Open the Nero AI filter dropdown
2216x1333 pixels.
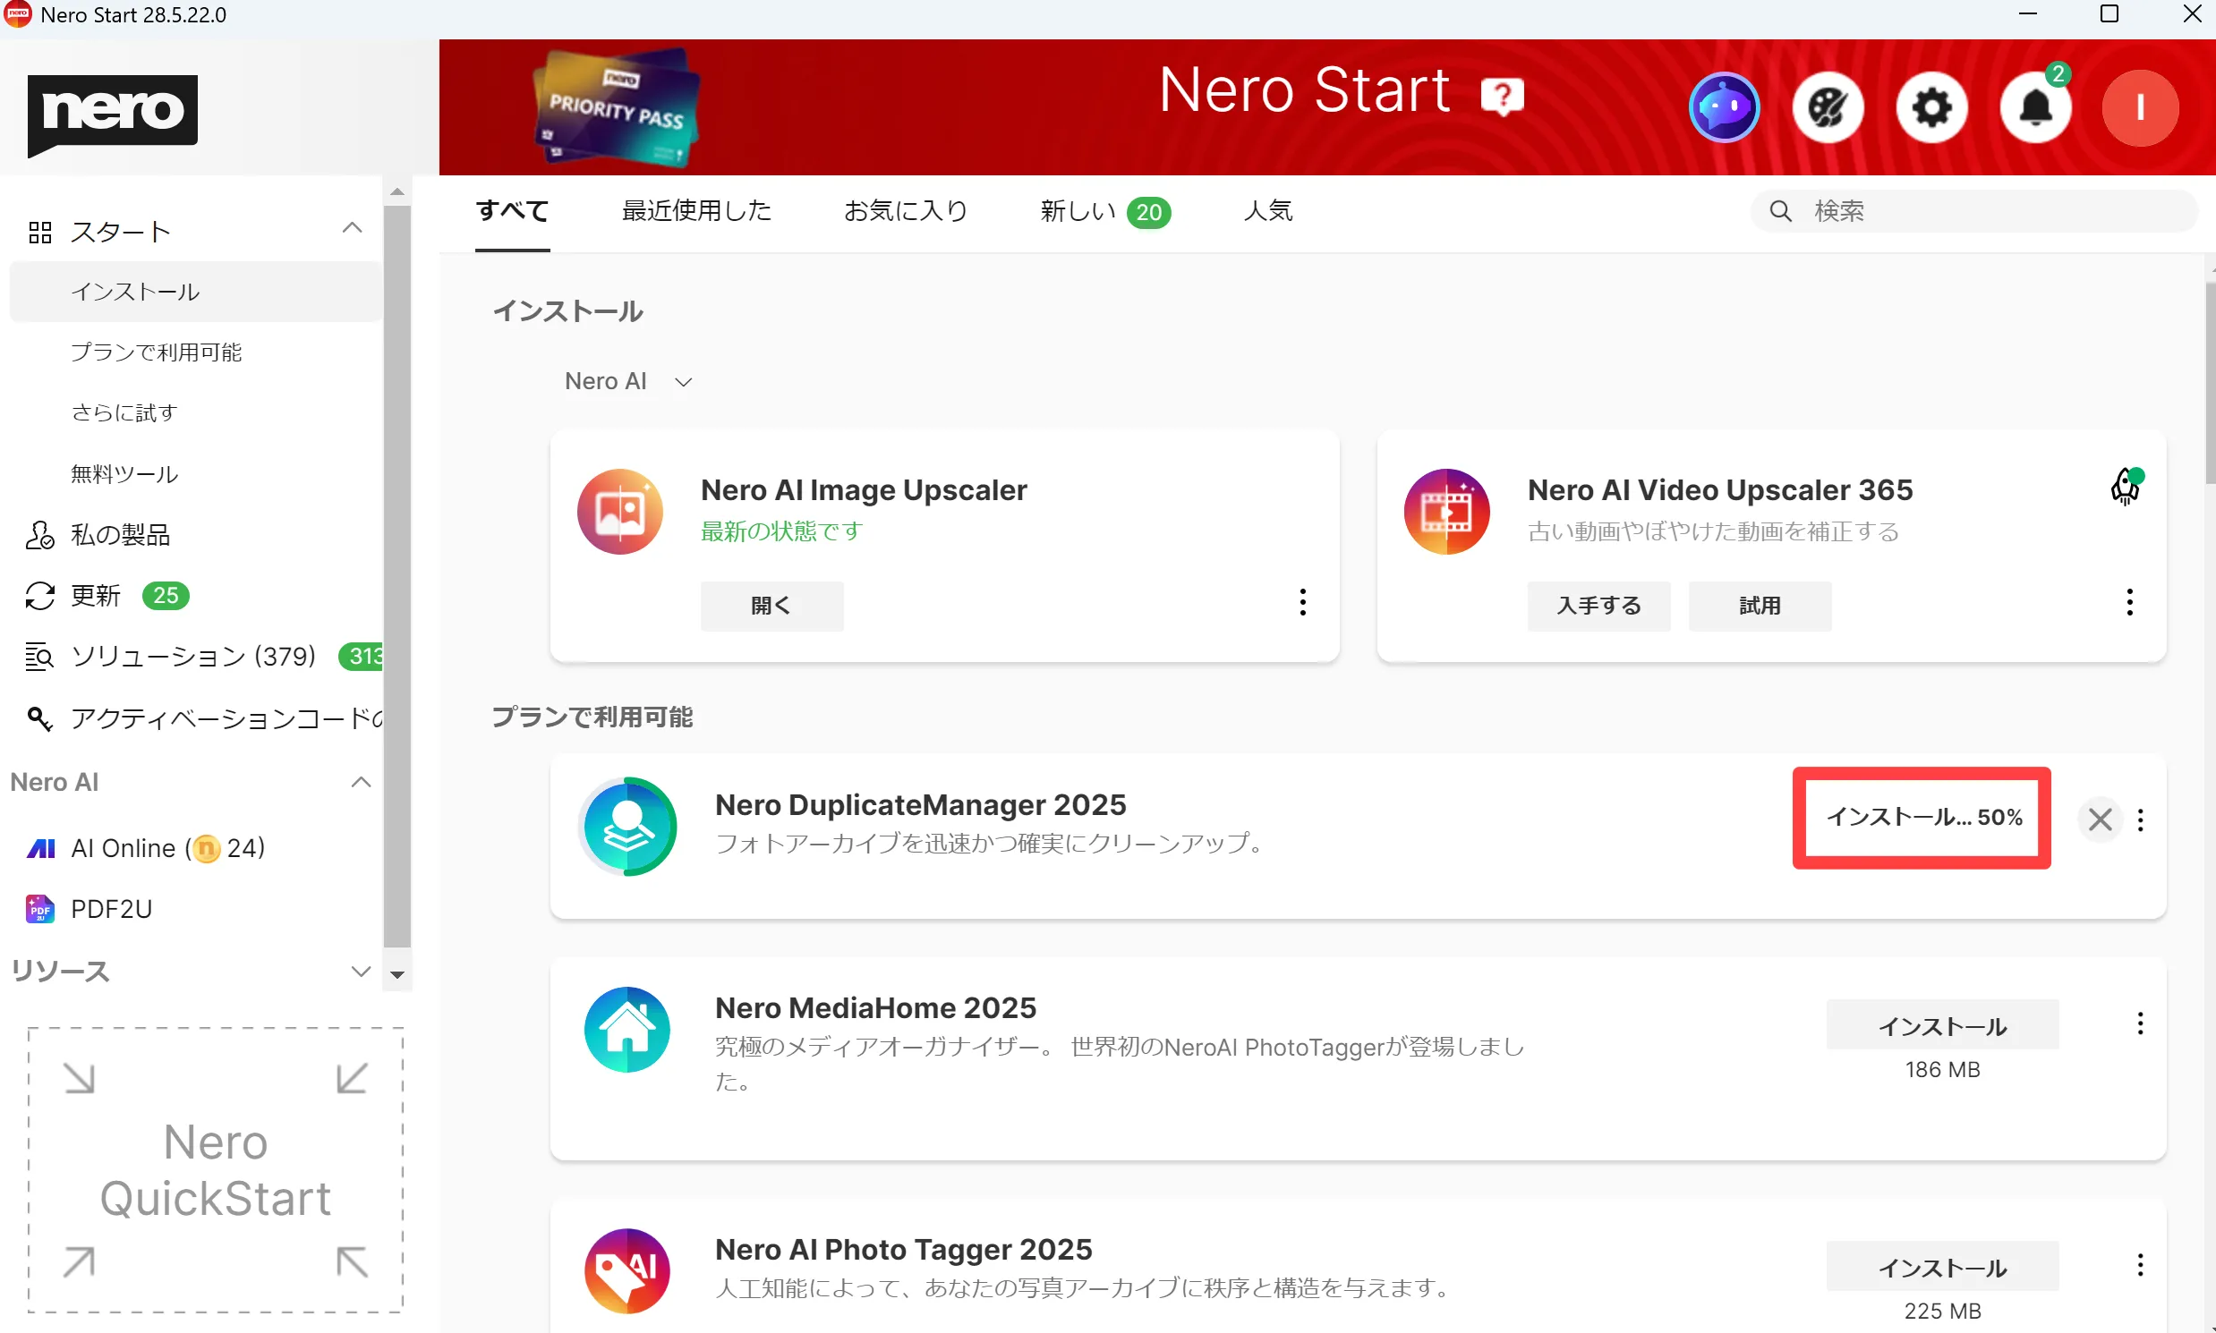click(x=627, y=381)
